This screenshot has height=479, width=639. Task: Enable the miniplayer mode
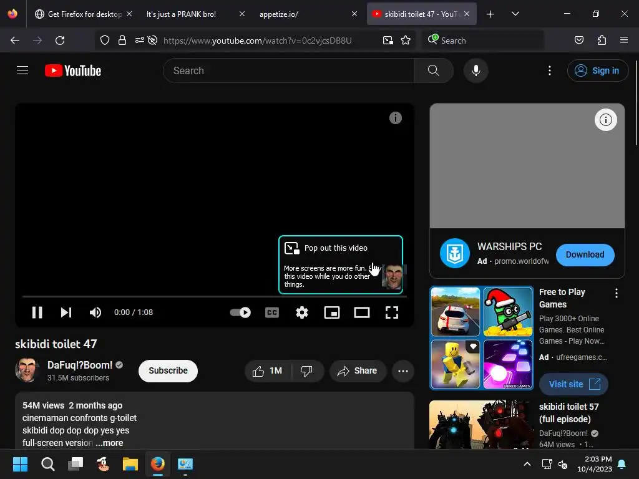pyautogui.click(x=332, y=312)
